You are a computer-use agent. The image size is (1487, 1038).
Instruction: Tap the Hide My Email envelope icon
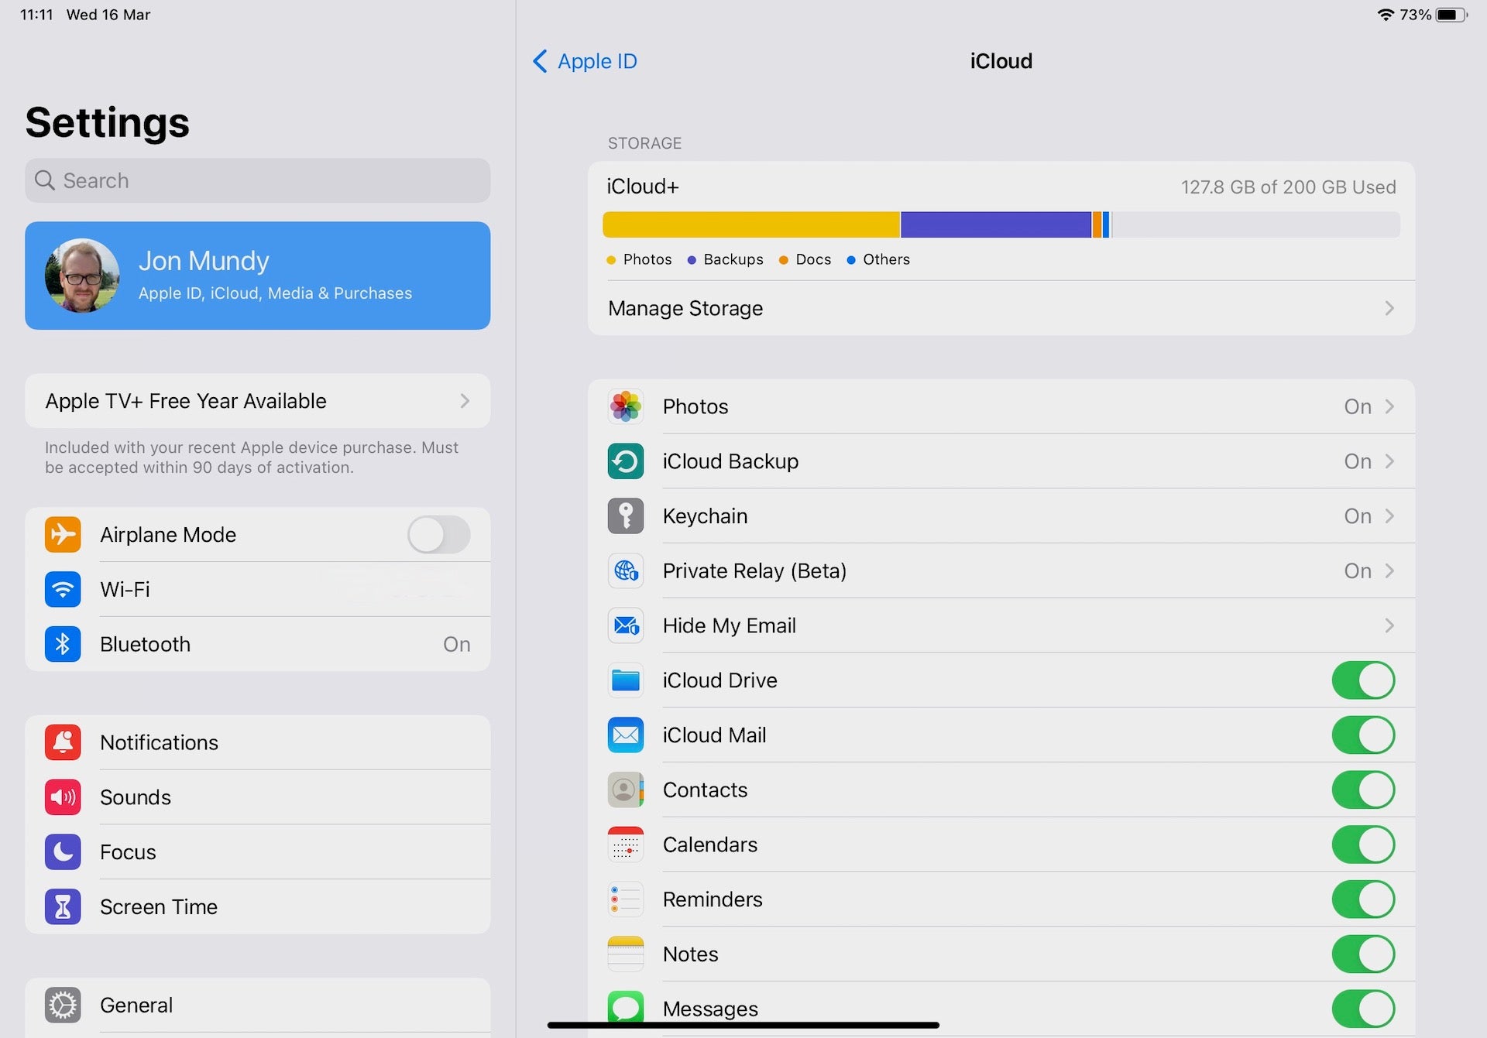pos(626,625)
